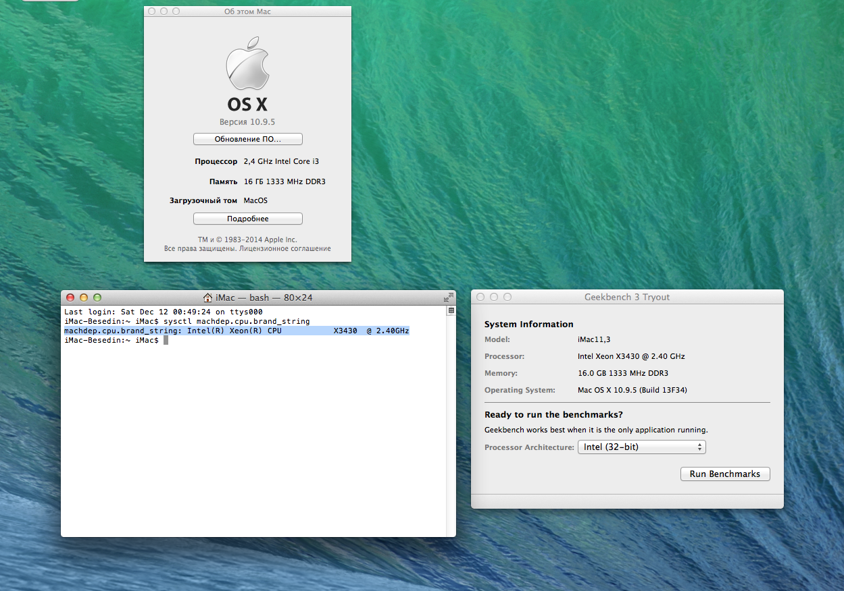
Task: Click Intel Xeon X3430 @ 2.40 GHz text
Action: (631, 356)
